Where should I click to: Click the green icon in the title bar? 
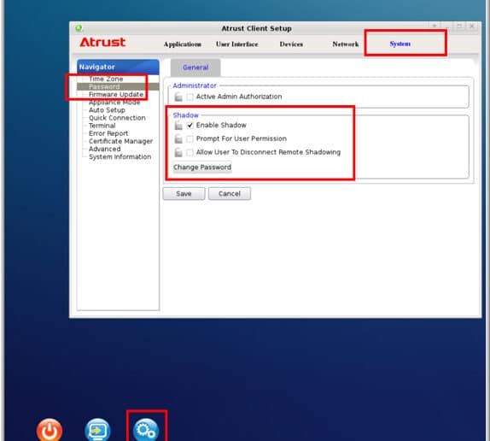pos(79,28)
